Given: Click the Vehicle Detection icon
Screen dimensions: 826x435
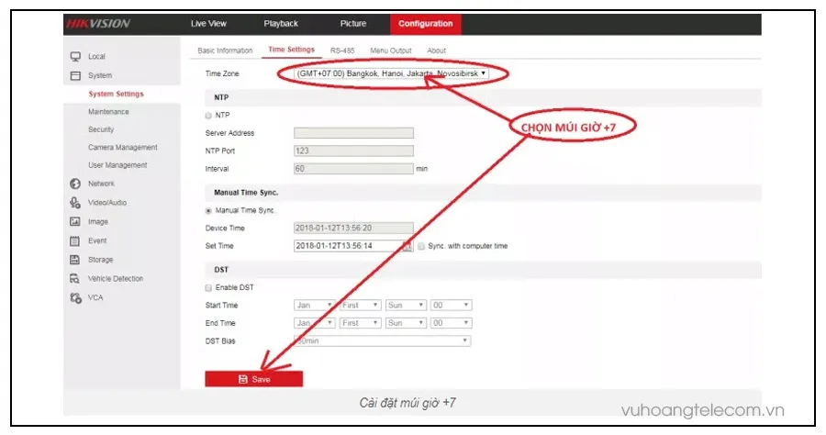Looking at the screenshot, I should pyautogui.click(x=75, y=279).
